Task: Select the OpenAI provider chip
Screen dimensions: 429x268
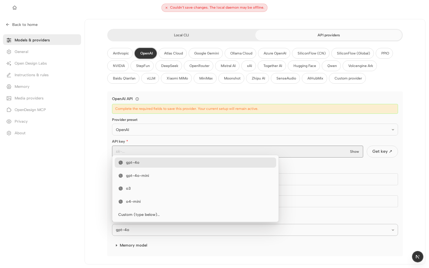Action: 146,53
